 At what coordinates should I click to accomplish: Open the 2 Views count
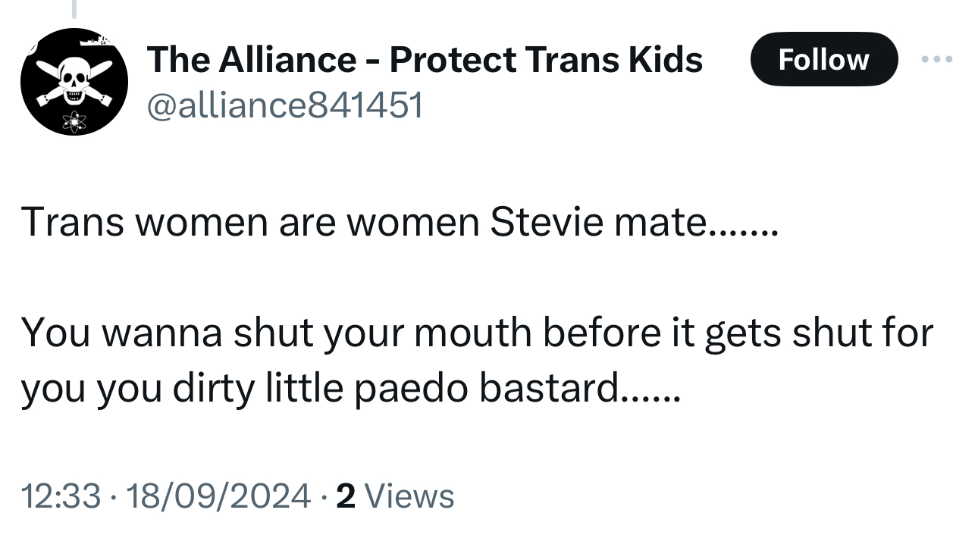click(394, 496)
